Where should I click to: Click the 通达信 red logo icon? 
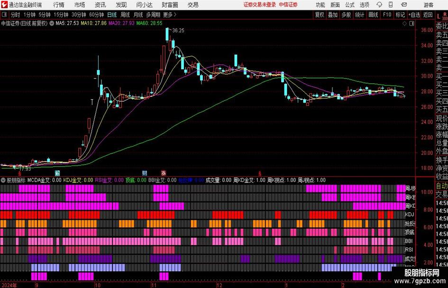pyautogui.click(x=4, y=5)
